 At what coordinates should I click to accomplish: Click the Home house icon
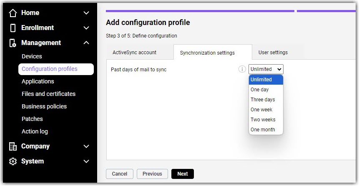coord(13,13)
